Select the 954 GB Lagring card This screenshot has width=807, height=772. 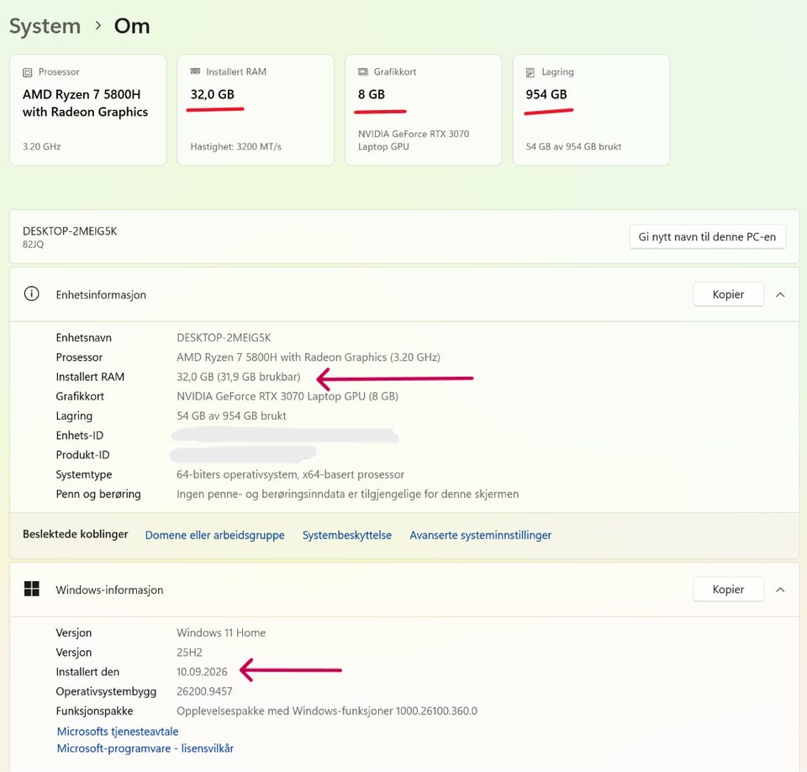pos(591,110)
